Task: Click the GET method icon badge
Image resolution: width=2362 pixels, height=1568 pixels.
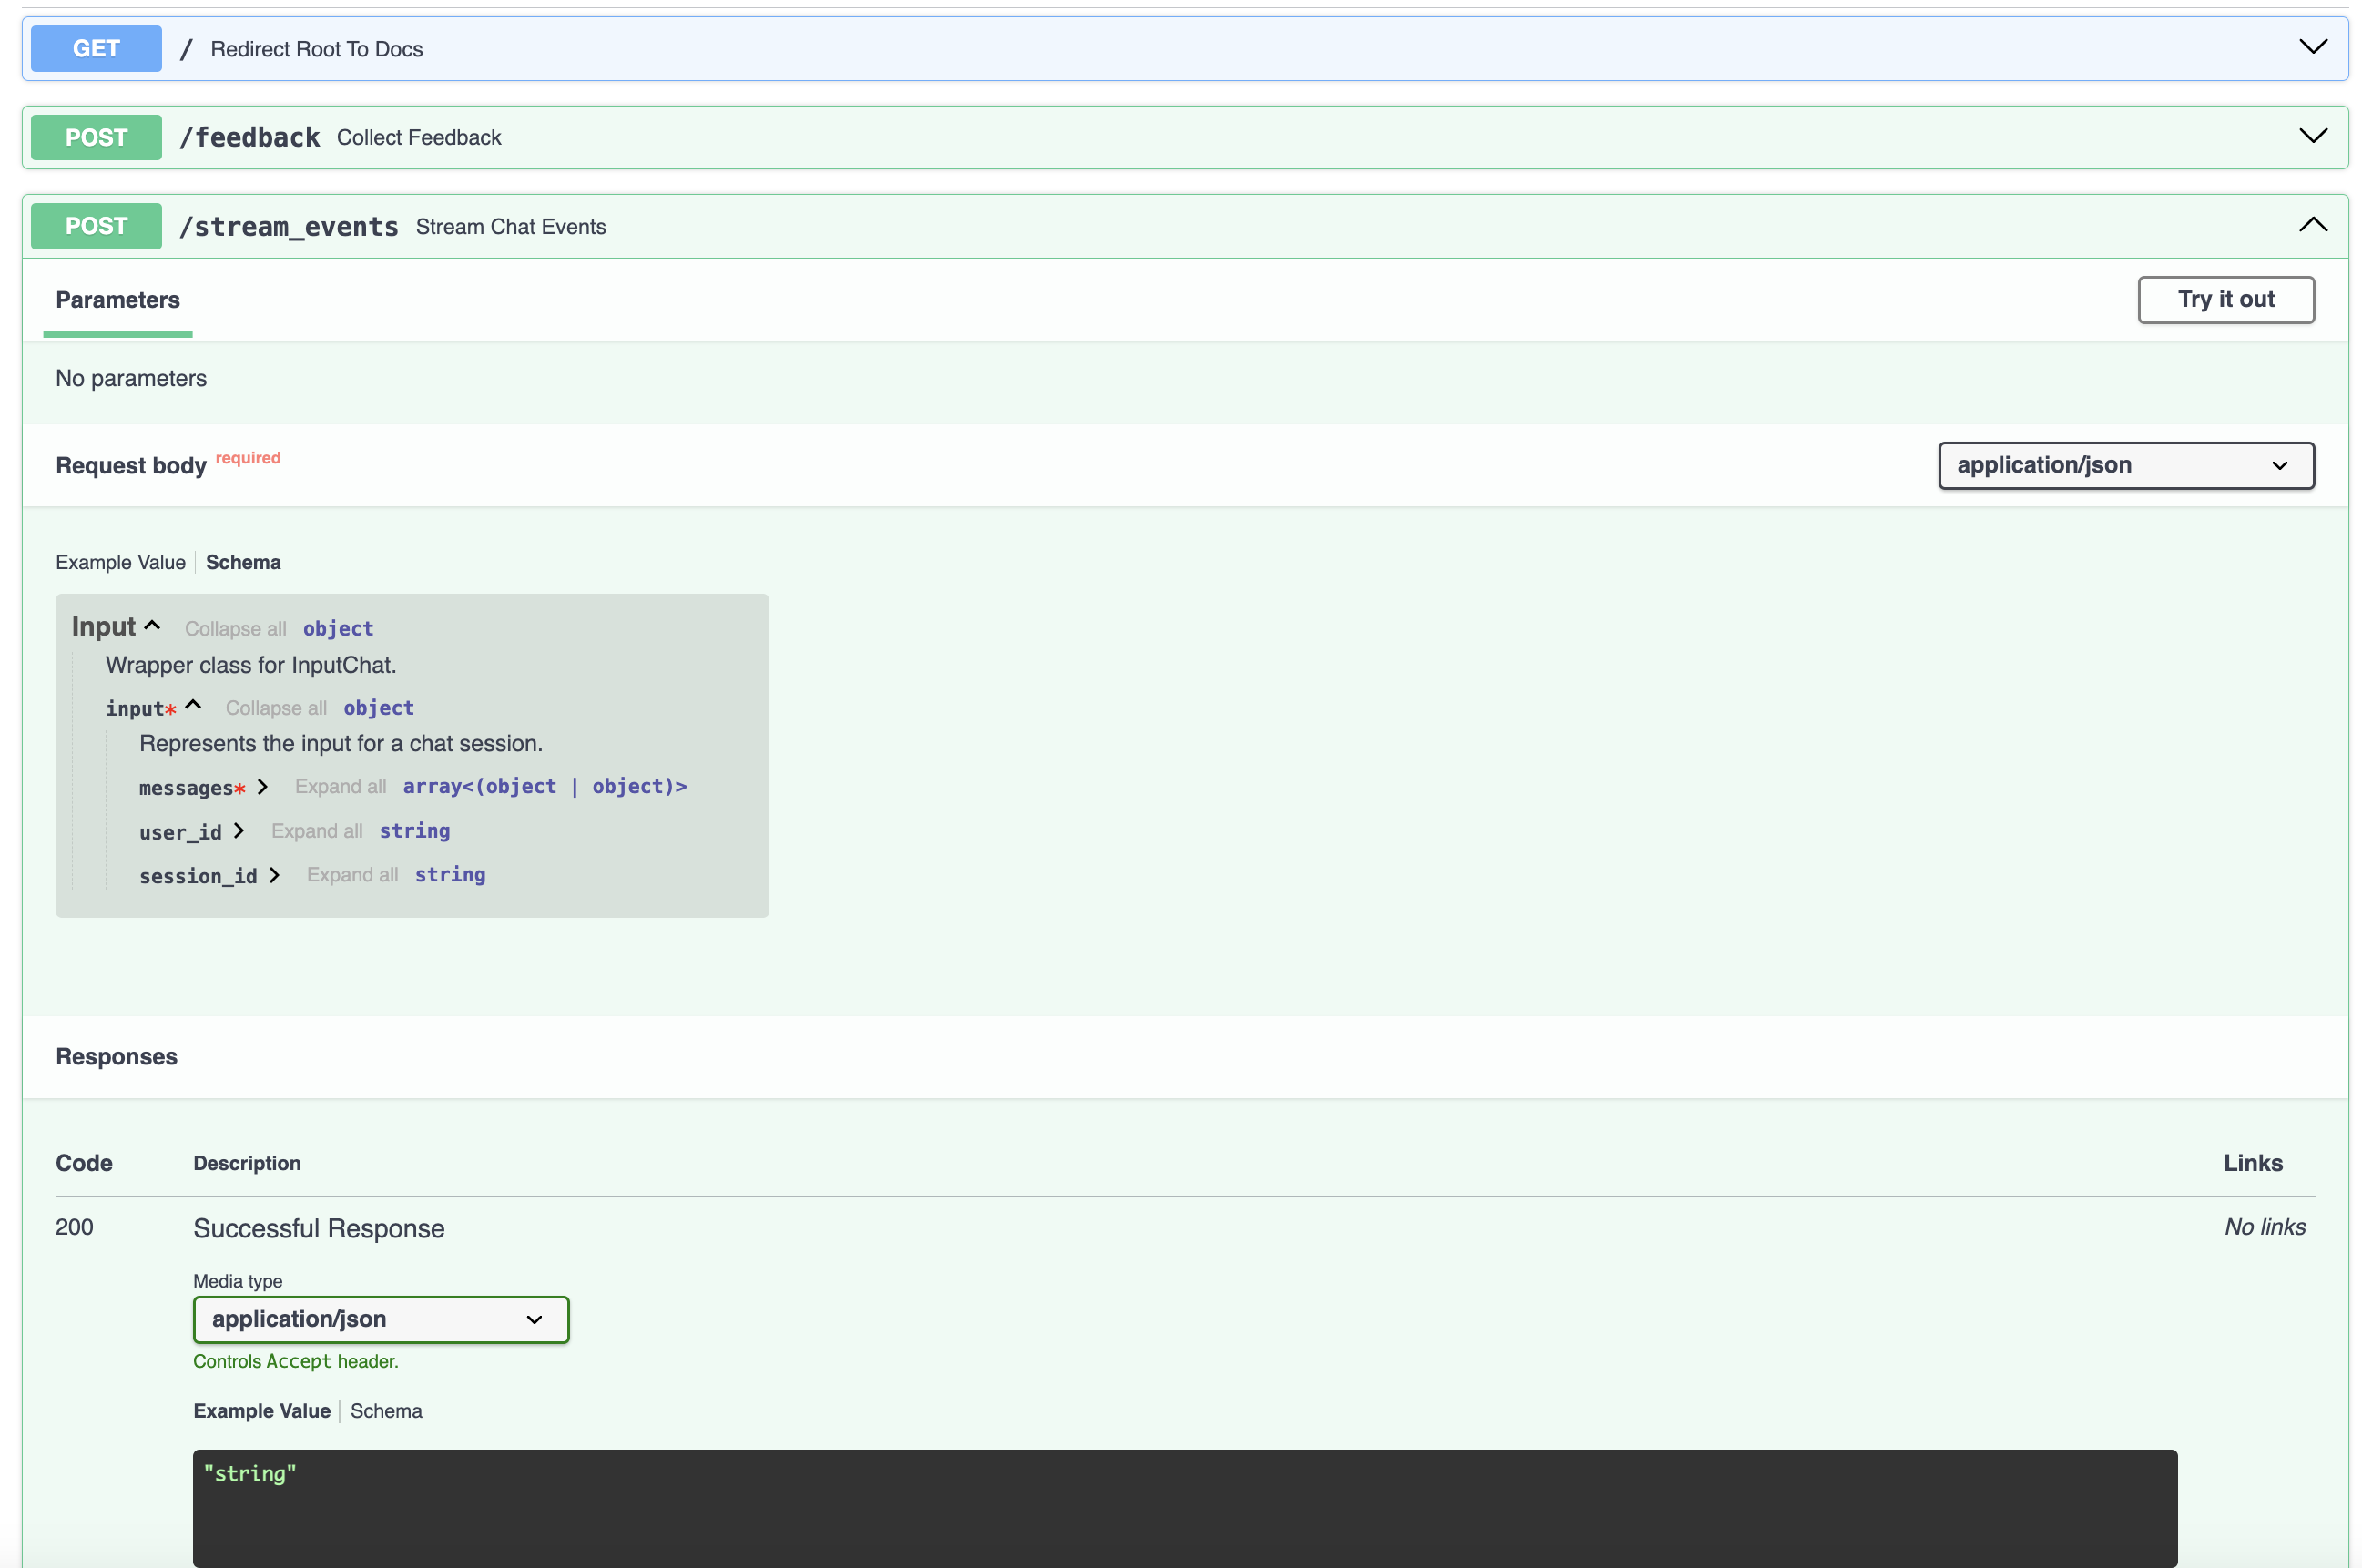Action: pyautogui.click(x=95, y=47)
